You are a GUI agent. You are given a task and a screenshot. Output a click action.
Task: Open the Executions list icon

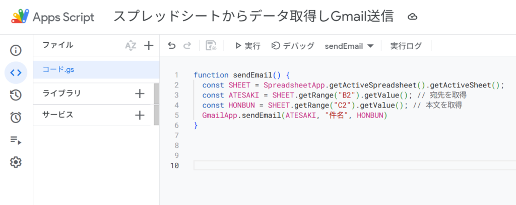16,140
